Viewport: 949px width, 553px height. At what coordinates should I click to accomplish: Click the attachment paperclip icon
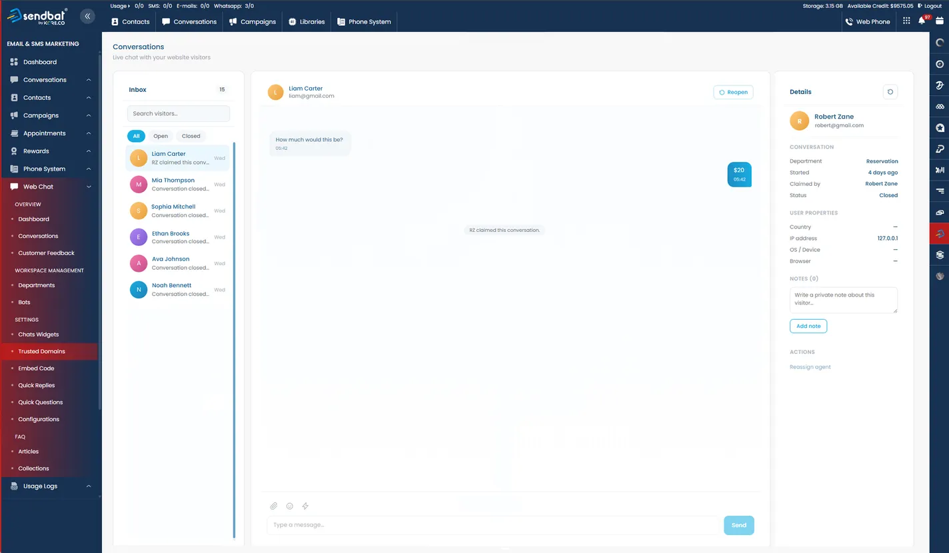click(273, 506)
